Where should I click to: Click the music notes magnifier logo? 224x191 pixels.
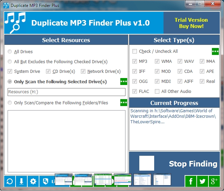point(15,23)
